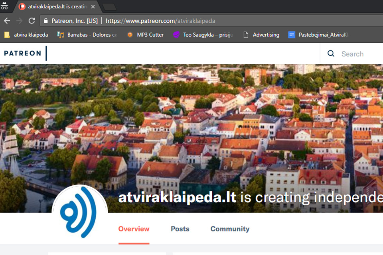Screen dimensions: 383x255
Task: Click the browser back arrow
Action: click(7, 21)
